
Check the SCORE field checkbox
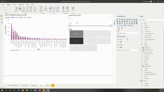click(142, 68)
